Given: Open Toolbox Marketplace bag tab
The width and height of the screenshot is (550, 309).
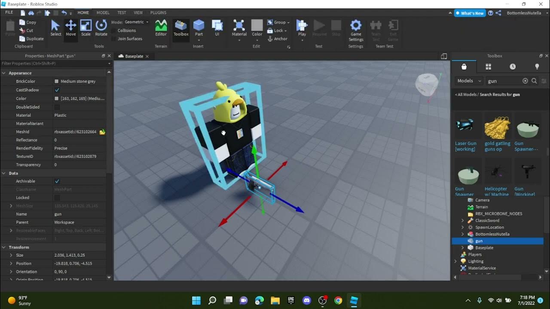Looking at the screenshot, I should pos(464,67).
